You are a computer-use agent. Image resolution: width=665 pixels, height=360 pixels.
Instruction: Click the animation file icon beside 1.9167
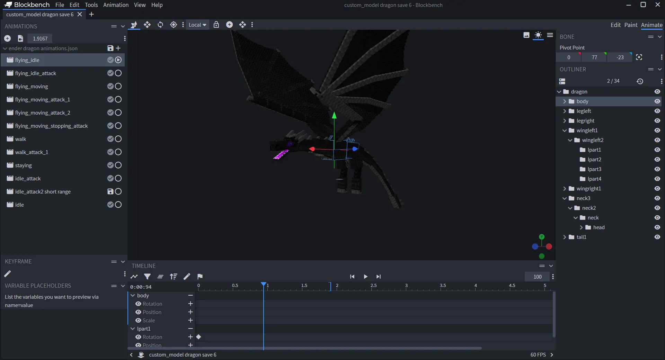(20, 38)
